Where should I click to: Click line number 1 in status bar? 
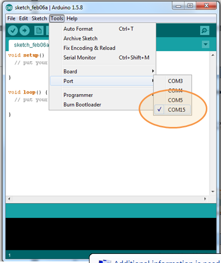[10, 255]
